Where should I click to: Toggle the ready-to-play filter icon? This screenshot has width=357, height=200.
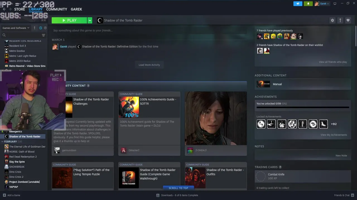[x=45, y=28]
